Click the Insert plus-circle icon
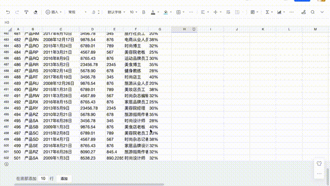Image resolution: width=330 pixels, height=186 pixels. point(48,12)
